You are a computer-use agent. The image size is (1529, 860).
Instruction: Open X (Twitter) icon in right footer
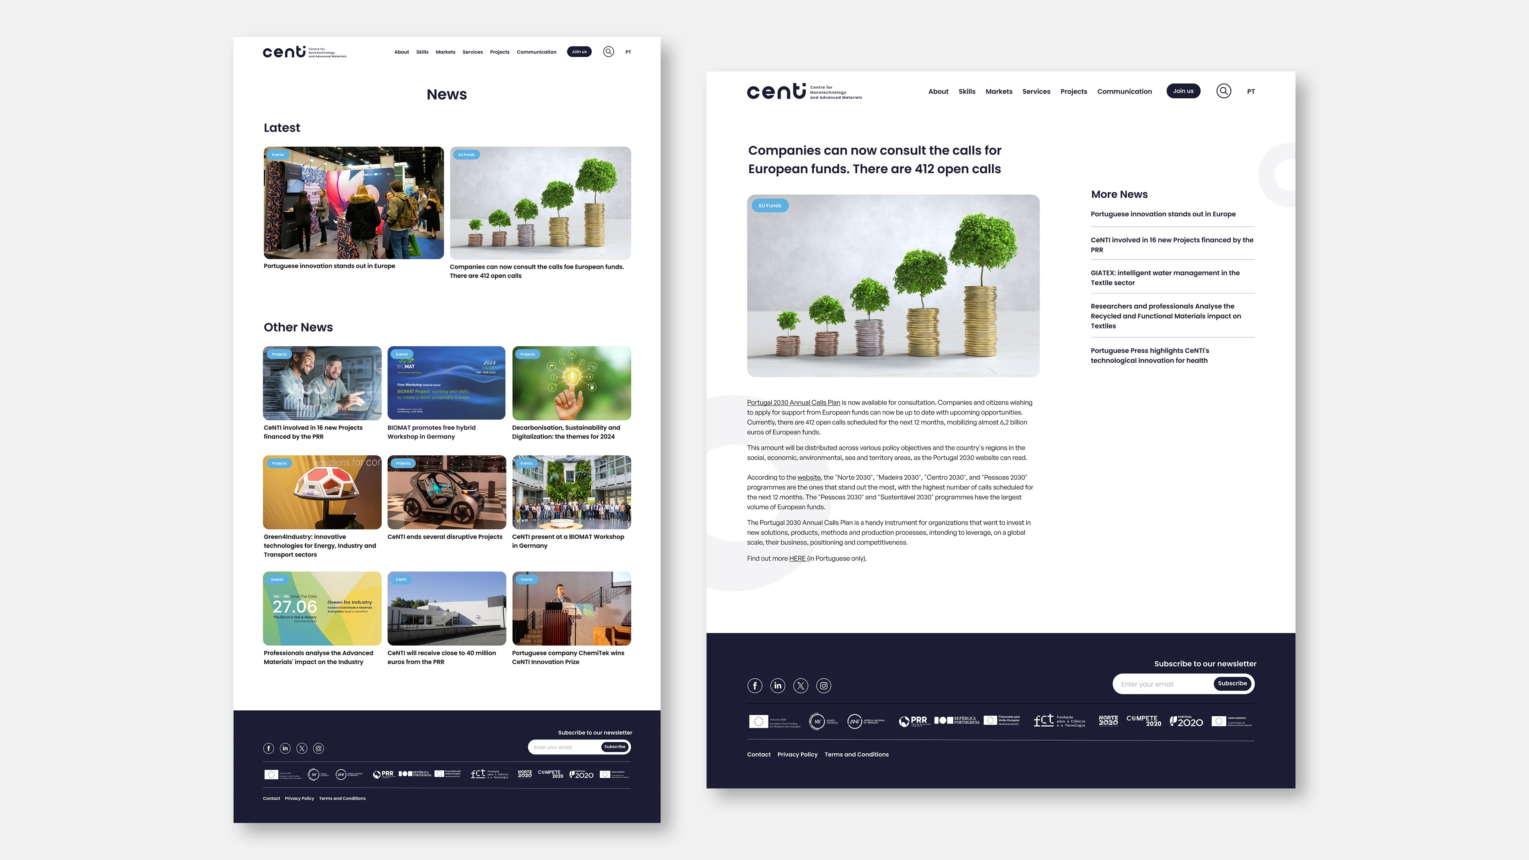tap(801, 686)
